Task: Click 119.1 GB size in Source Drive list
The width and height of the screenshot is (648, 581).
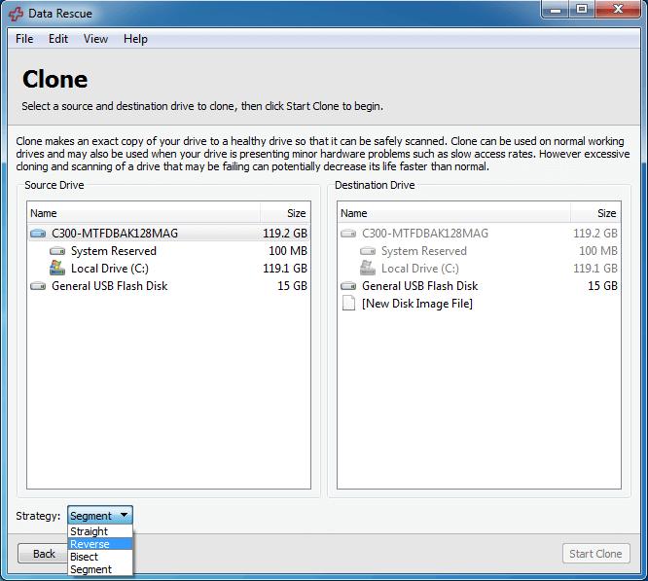Action: pyautogui.click(x=285, y=269)
